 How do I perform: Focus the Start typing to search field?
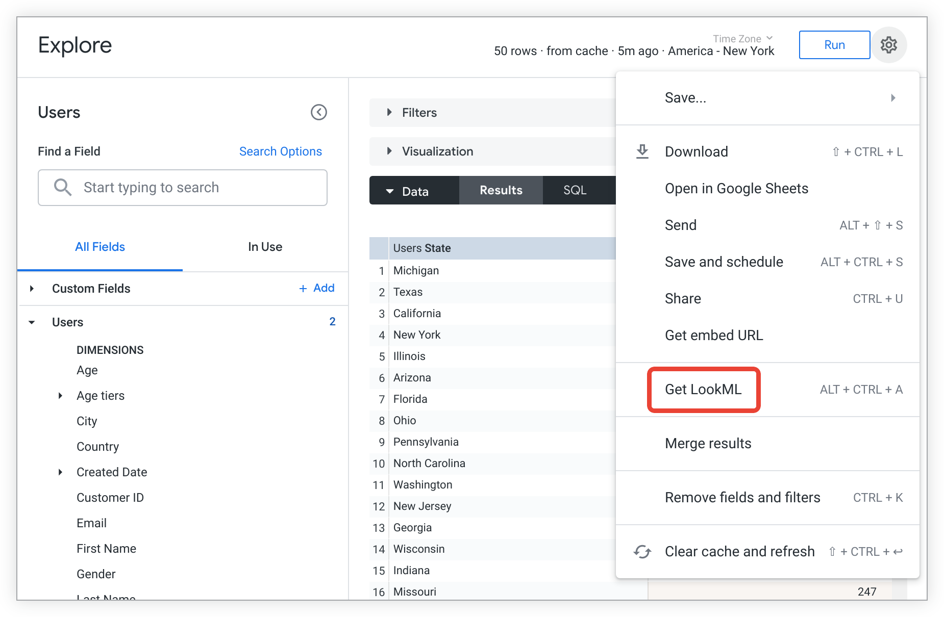[194, 188]
